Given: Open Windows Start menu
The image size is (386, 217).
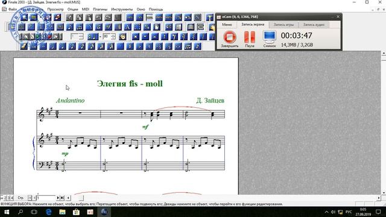Looking at the screenshot, I should click(x=7, y=212).
